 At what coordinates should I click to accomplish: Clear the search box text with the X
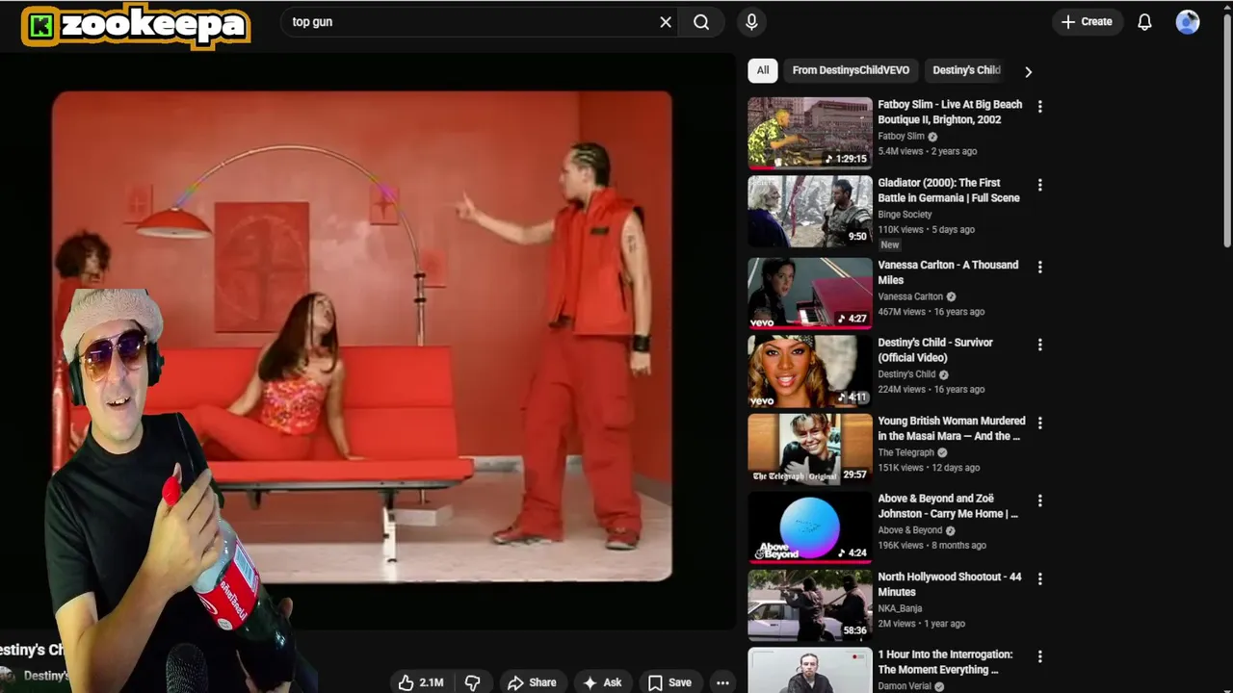pos(666,22)
